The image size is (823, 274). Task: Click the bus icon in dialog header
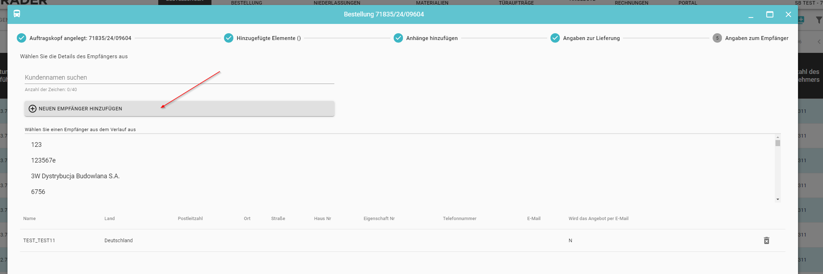pyautogui.click(x=17, y=14)
